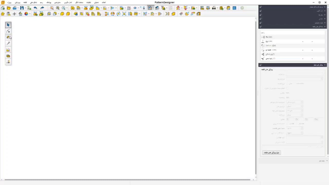Click the button at the bottom of the properties panel

click(x=271, y=153)
